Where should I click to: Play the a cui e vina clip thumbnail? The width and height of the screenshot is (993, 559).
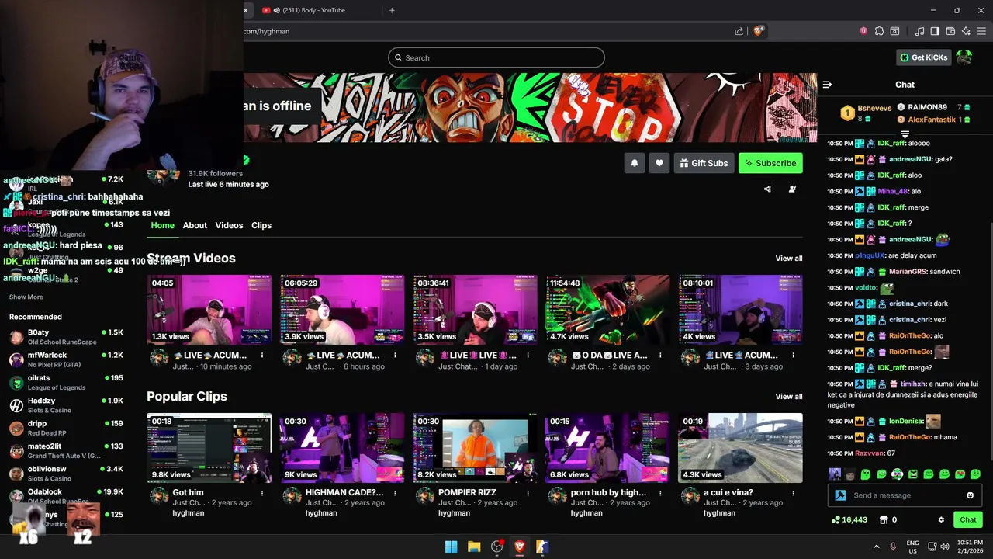[x=740, y=448]
